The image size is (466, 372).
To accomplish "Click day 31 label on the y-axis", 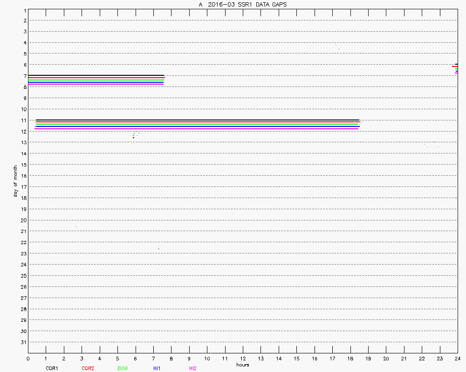I will click(x=24, y=342).
